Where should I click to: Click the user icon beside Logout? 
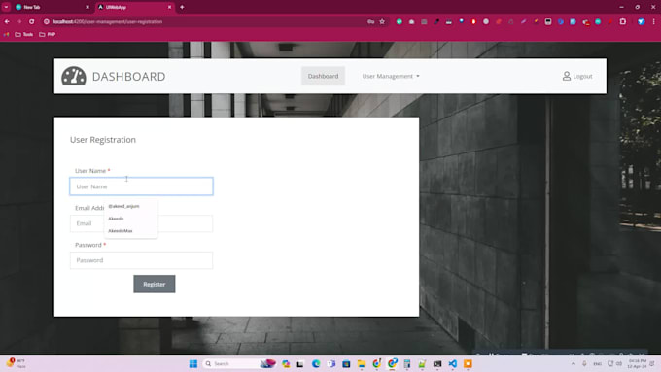(x=567, y=76)
